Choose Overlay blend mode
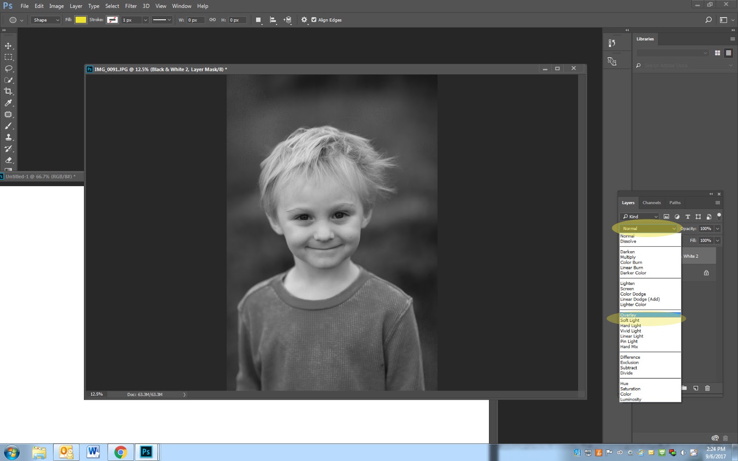 627,315
